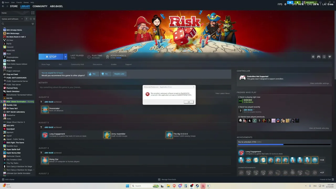This screenshot has width=336, height=189.
Task: Toggle the library grid view icon
Action: [33, 13]
